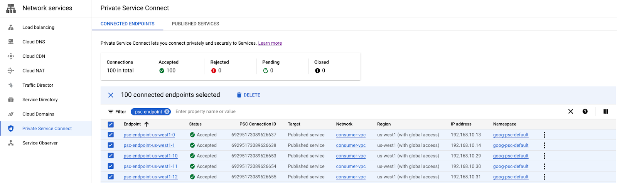
Task: Click the help question mark icon
Action: click(x=585, y=111)
